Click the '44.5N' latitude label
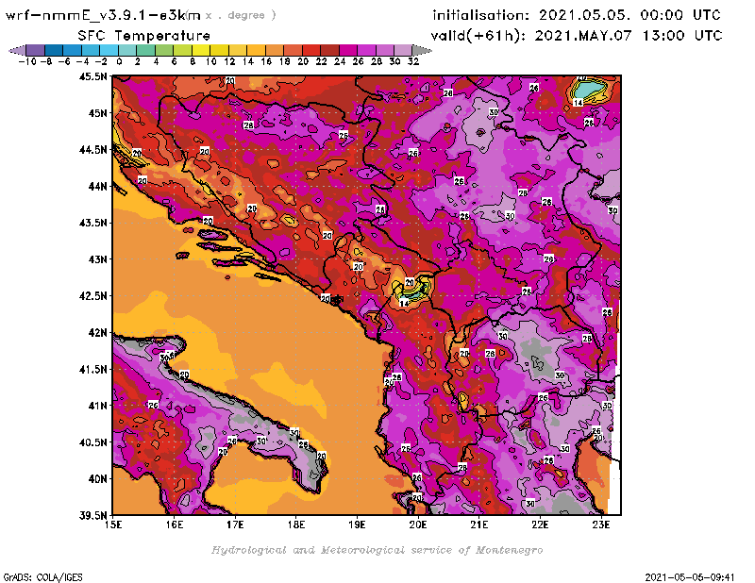The height and width of the screenshot is (583, 755). click(x=92, y=150)
